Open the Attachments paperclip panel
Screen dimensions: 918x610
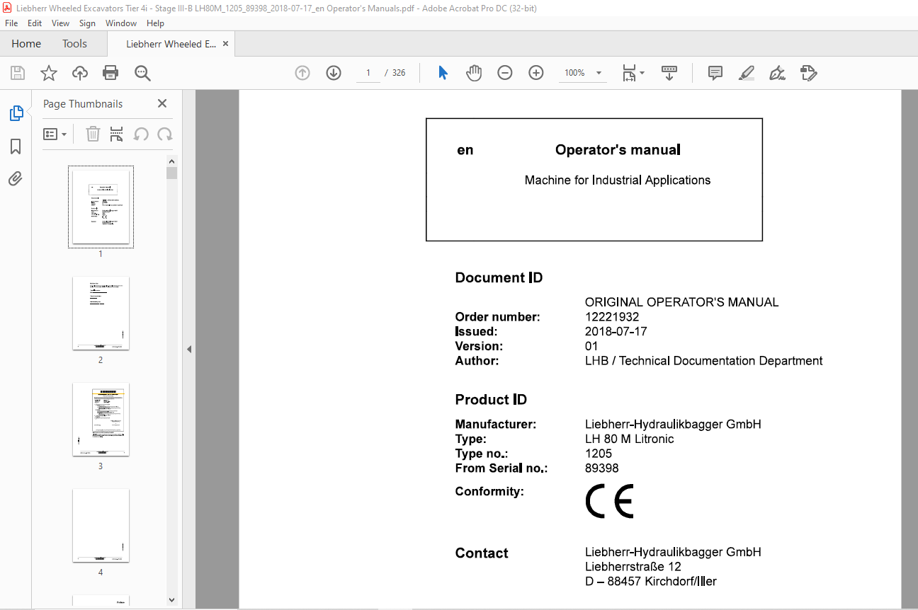click(16, 178)
